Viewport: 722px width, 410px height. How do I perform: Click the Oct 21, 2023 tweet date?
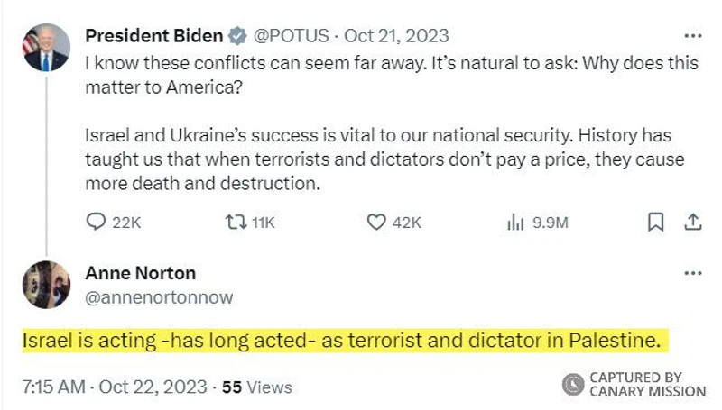396,36
